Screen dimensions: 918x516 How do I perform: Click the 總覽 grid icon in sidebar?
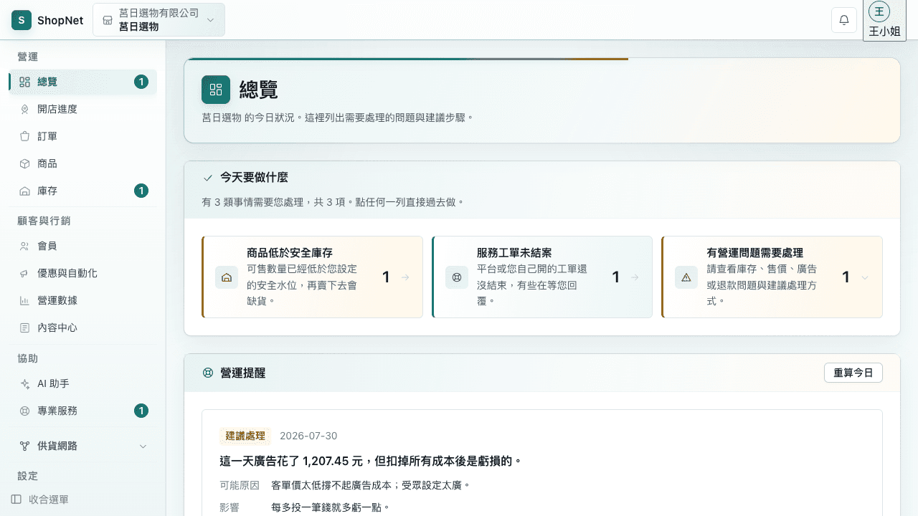(24, 82)
